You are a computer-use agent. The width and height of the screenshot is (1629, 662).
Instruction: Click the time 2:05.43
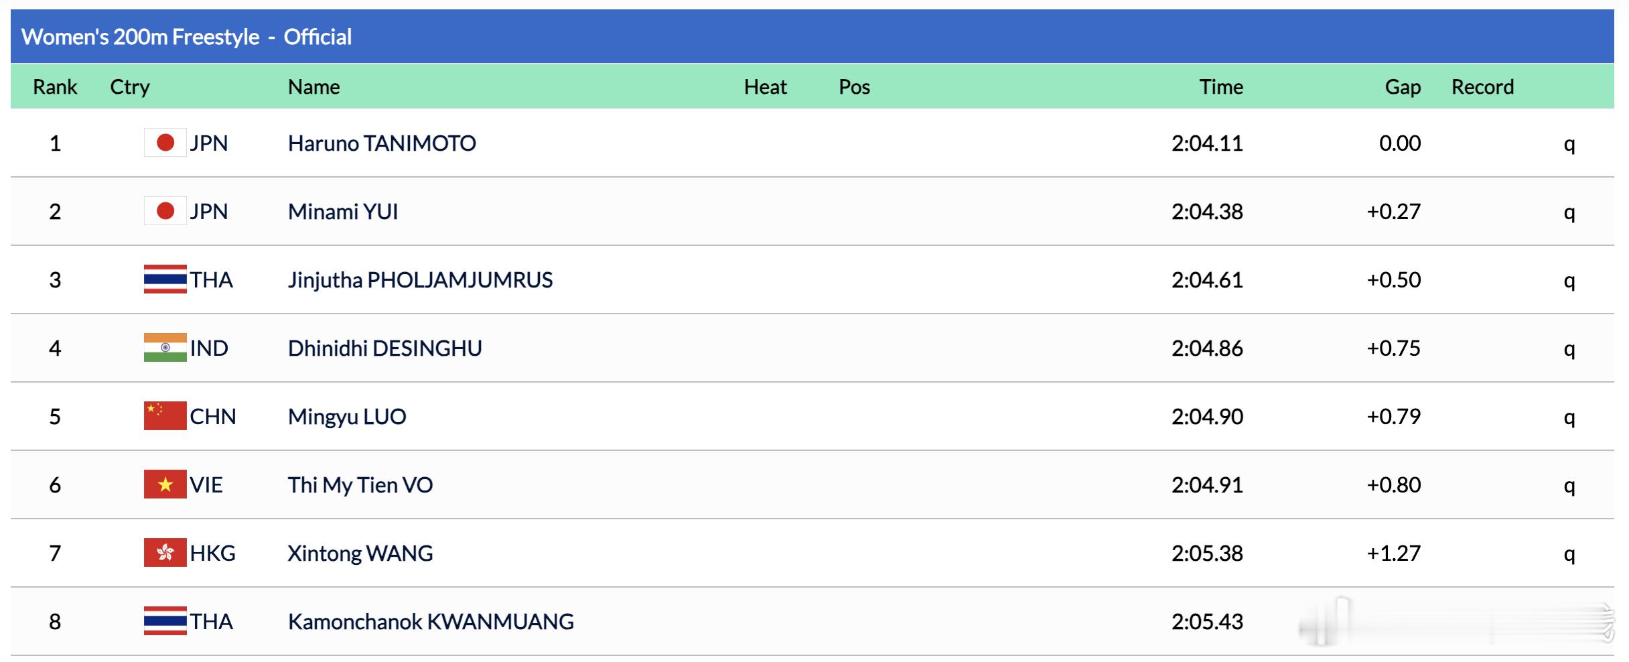pos(1207,622)
